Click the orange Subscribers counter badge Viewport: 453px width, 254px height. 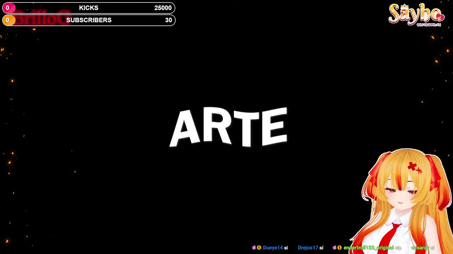pyautogui.click(x=8, y=20)
